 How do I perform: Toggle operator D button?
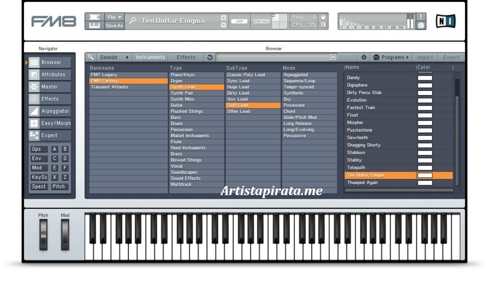click(x=65, y=159)
